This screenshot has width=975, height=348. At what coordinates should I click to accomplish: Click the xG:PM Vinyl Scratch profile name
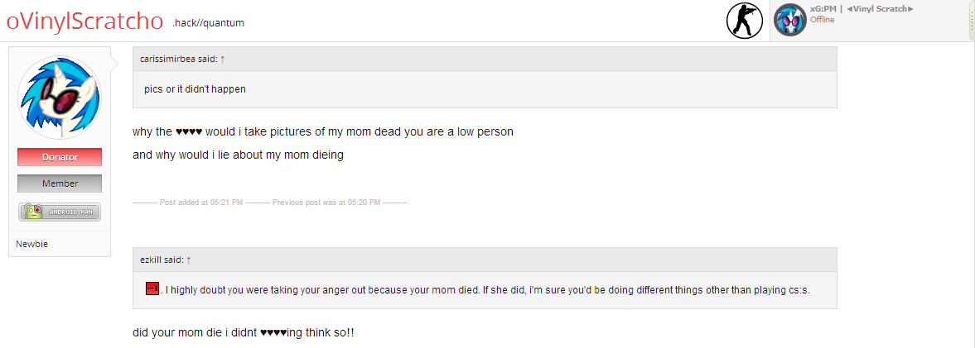862,8
